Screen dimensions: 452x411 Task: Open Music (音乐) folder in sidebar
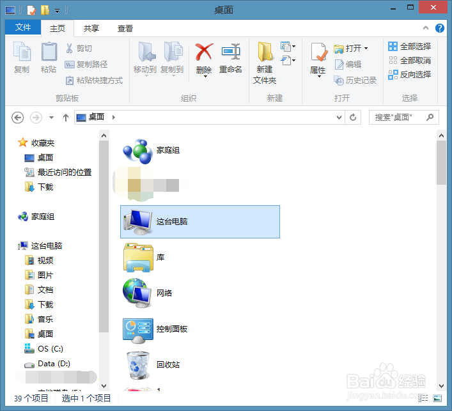39,320
